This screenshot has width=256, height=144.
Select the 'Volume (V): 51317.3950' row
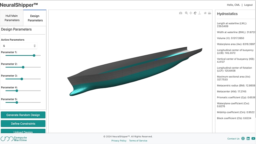[x=230, y=38]
